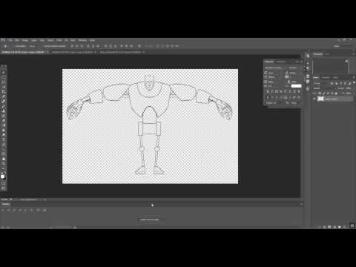356x267 pixels.
Task: Select the Lasso tool
Action: [4, 82]
